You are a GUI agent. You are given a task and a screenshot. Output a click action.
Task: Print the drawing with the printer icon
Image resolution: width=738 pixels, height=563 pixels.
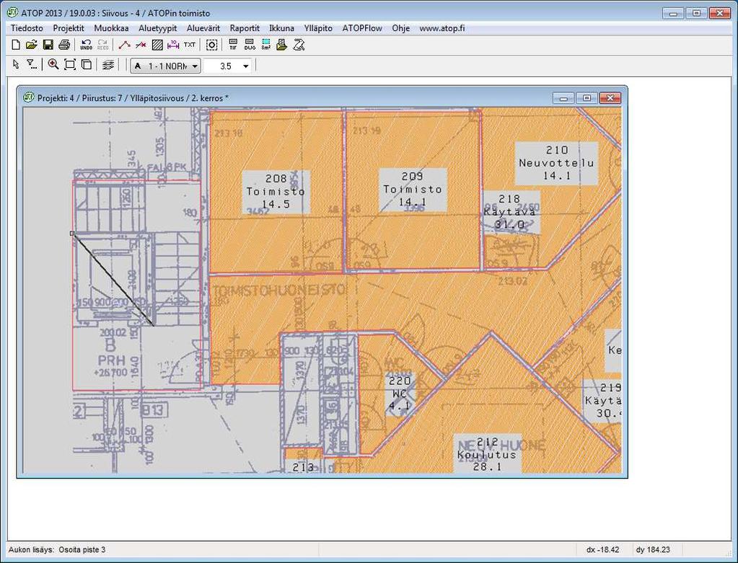pyautogui.click(x=64, y=45)
